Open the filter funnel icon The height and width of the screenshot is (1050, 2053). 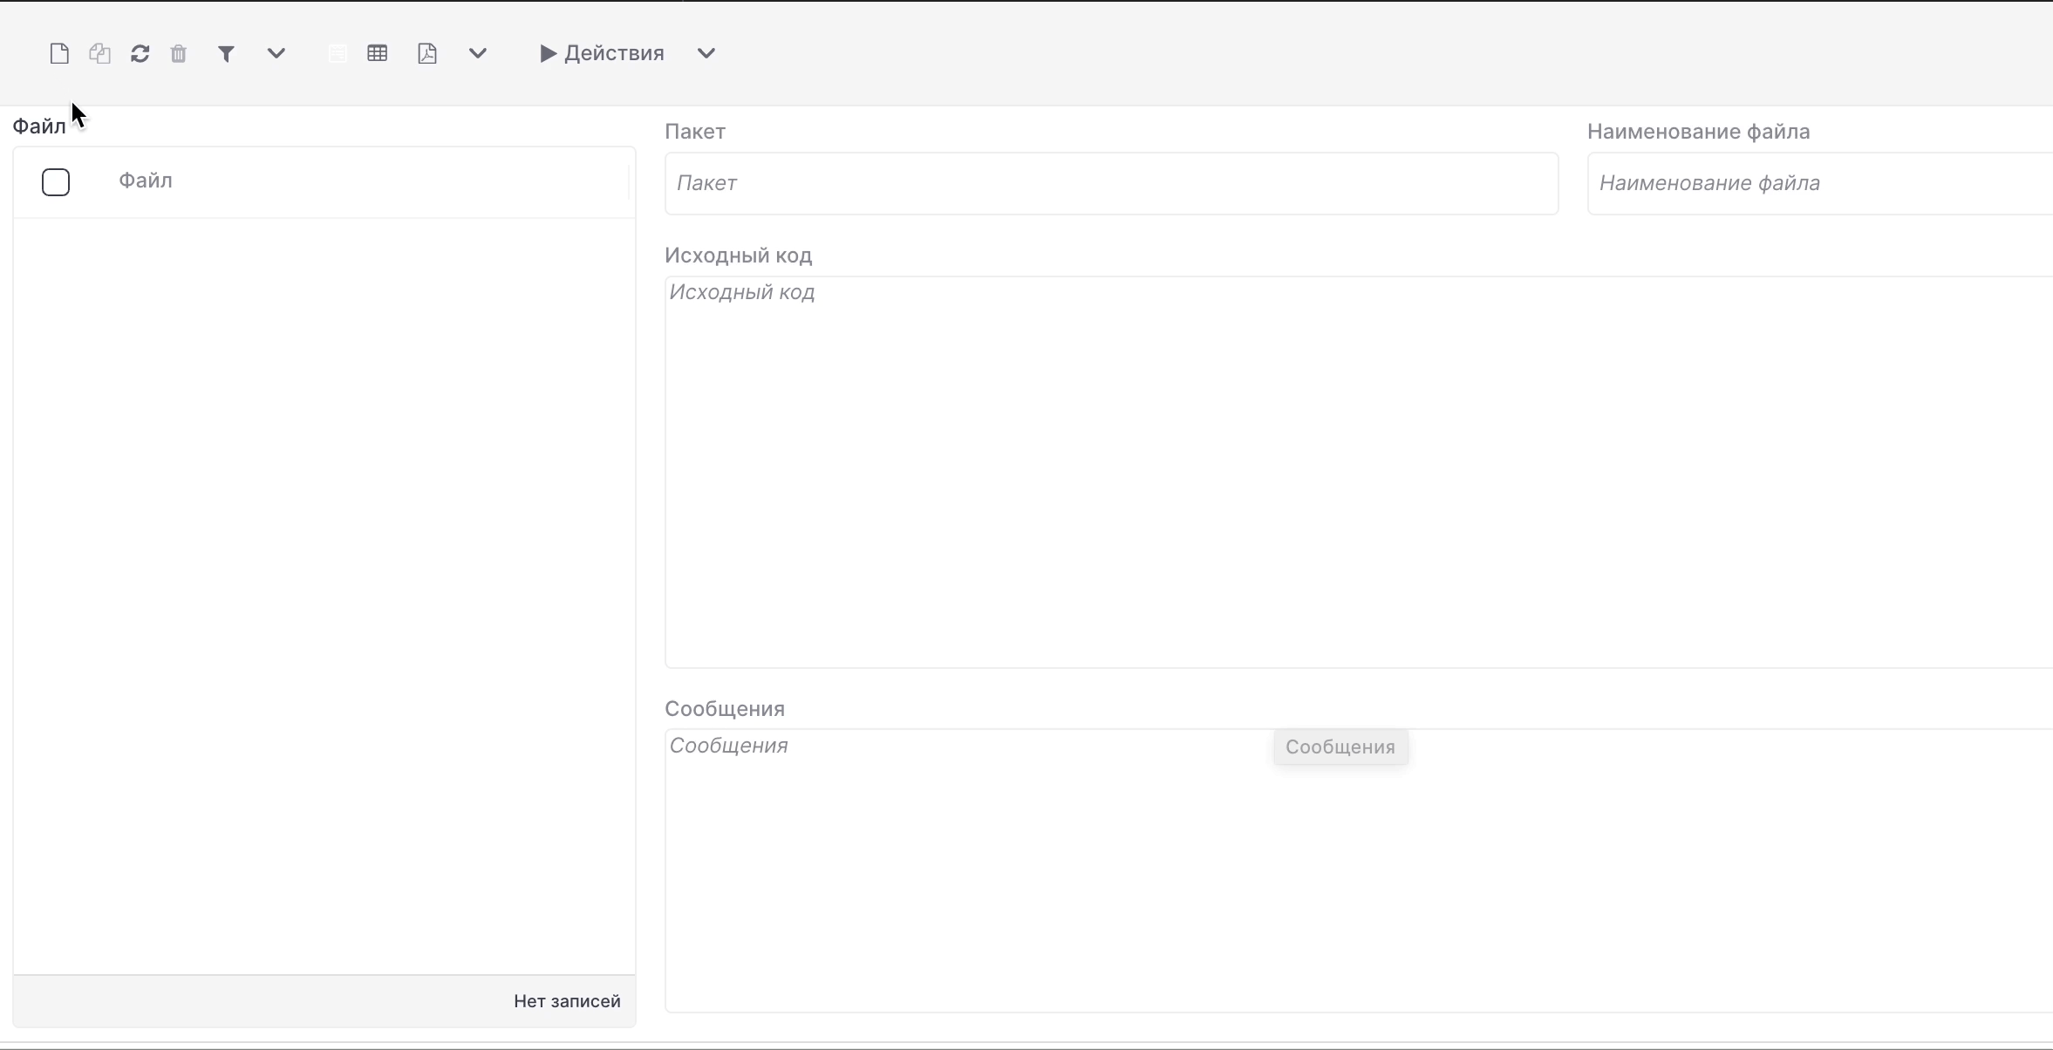coord(226,54)
